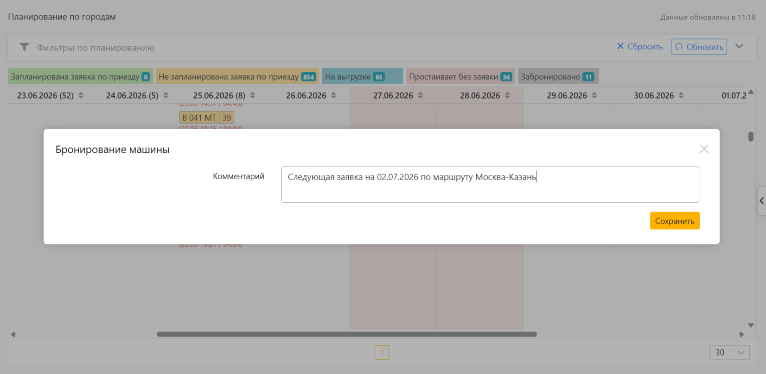Screen dimensions: 766x374
Task: Sort the 24.06.2026 column
Action: click(x=166, y=95)
